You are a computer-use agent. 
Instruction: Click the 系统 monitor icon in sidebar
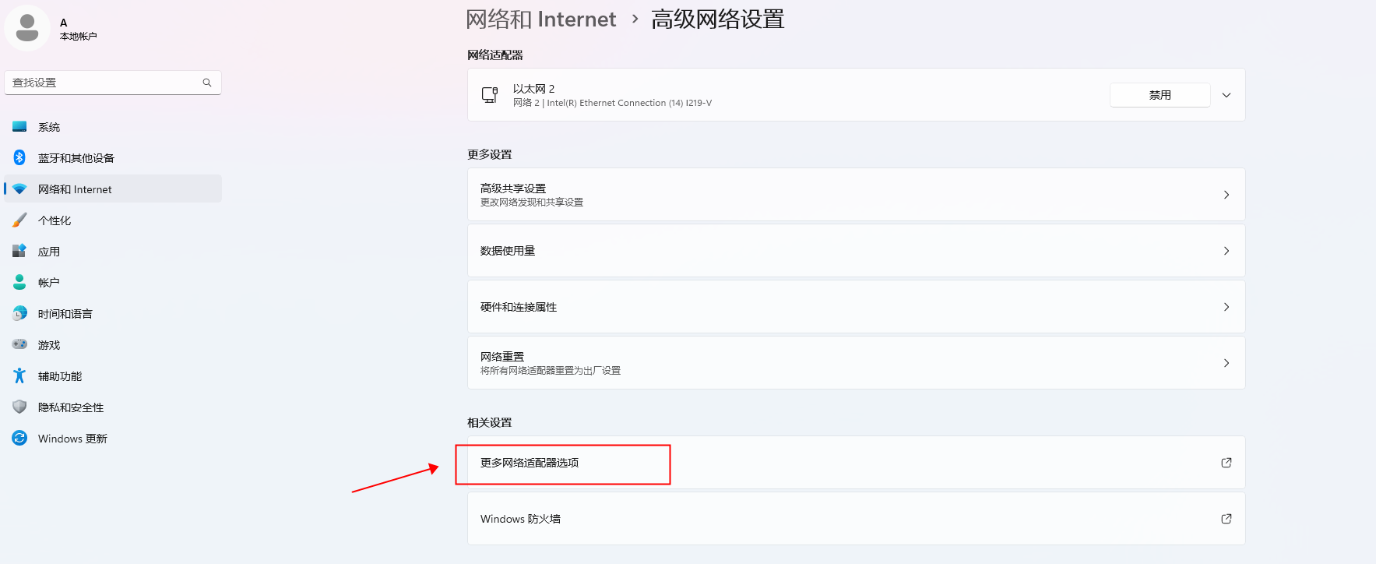19,126
